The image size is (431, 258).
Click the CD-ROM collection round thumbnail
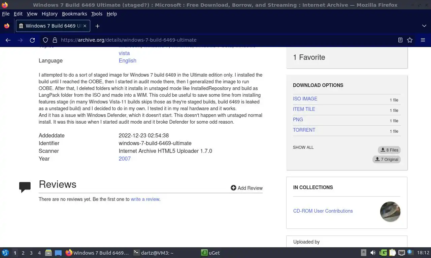coord(390,212)
